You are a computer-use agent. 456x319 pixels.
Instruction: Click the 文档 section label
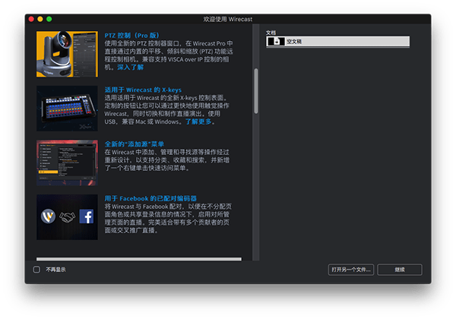coord(271,33)
